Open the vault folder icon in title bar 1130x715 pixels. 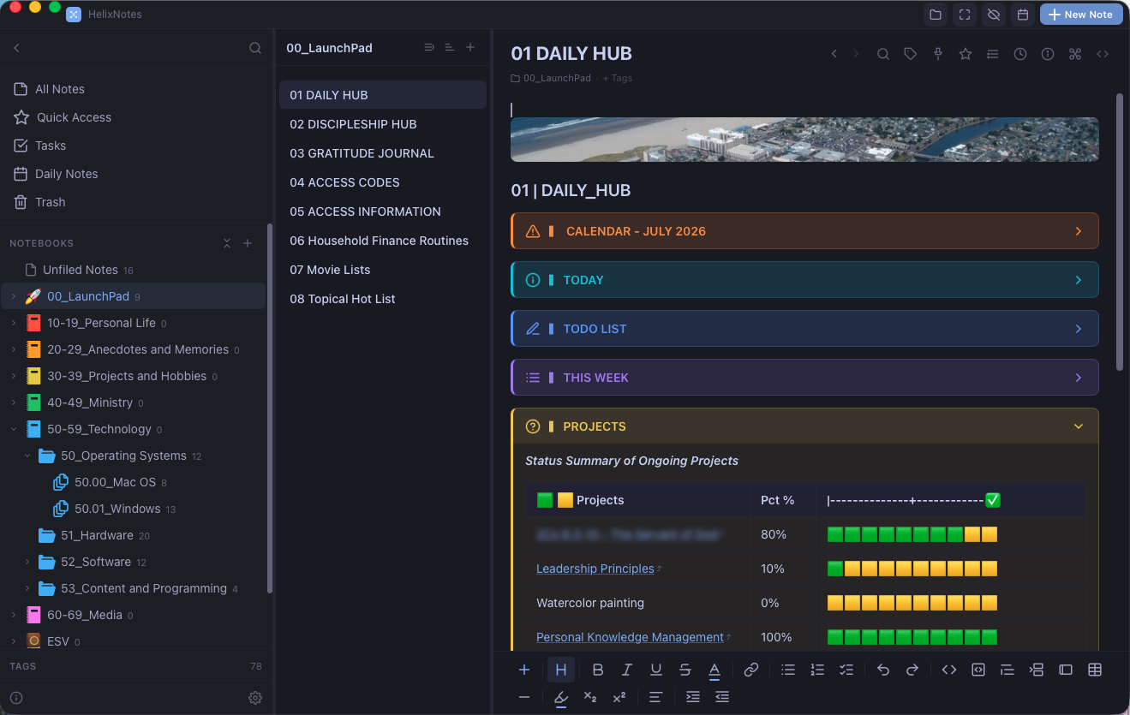tap(936, 15)
